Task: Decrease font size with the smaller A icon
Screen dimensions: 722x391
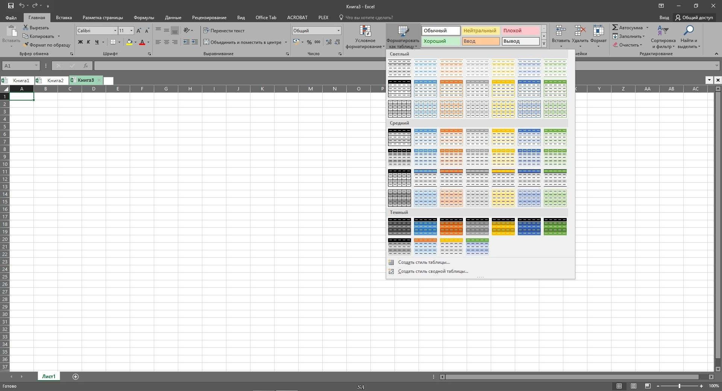Action: (x=147, y=31)
